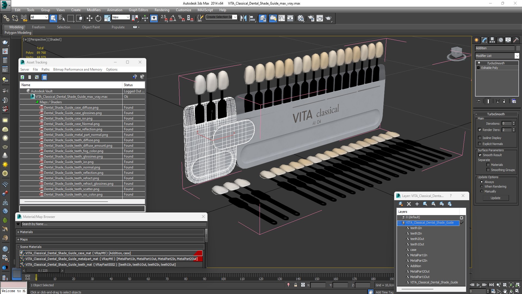Switch to the Create command panel
The width and height of the screenshot is (522, 294).
coord(477,40)
